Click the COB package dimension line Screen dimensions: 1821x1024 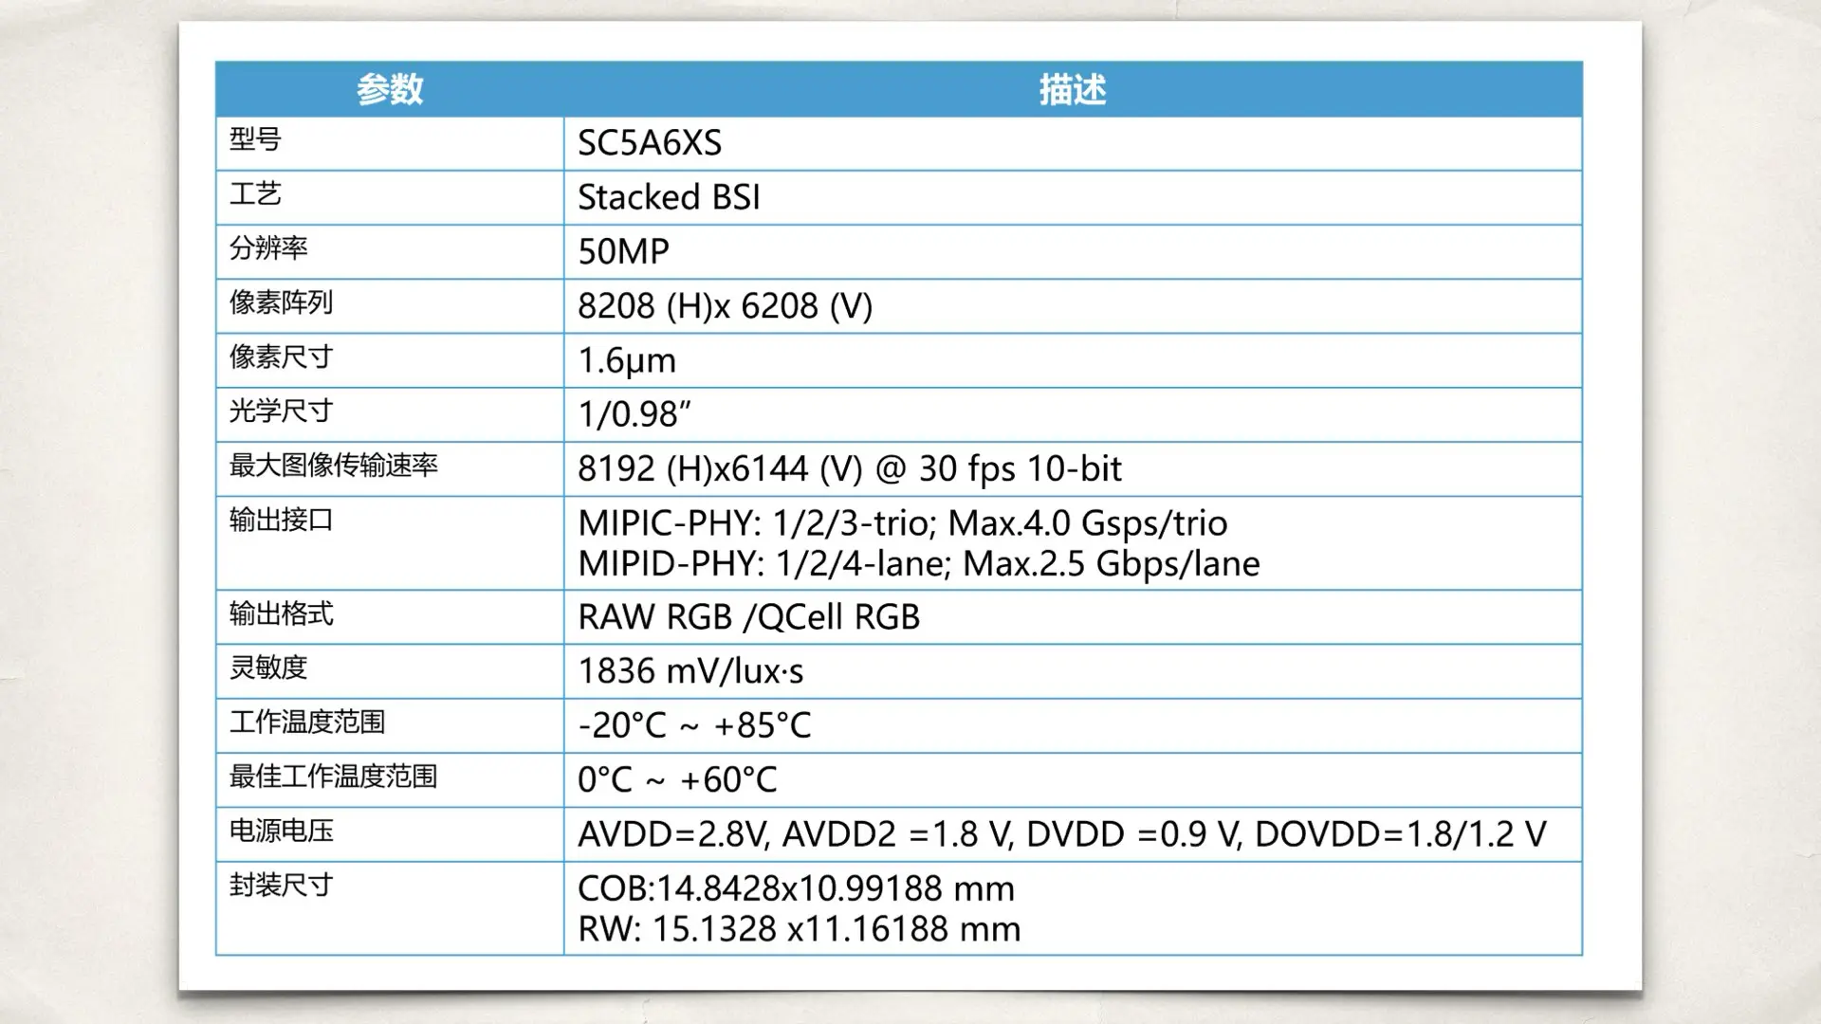pos(796,888)
